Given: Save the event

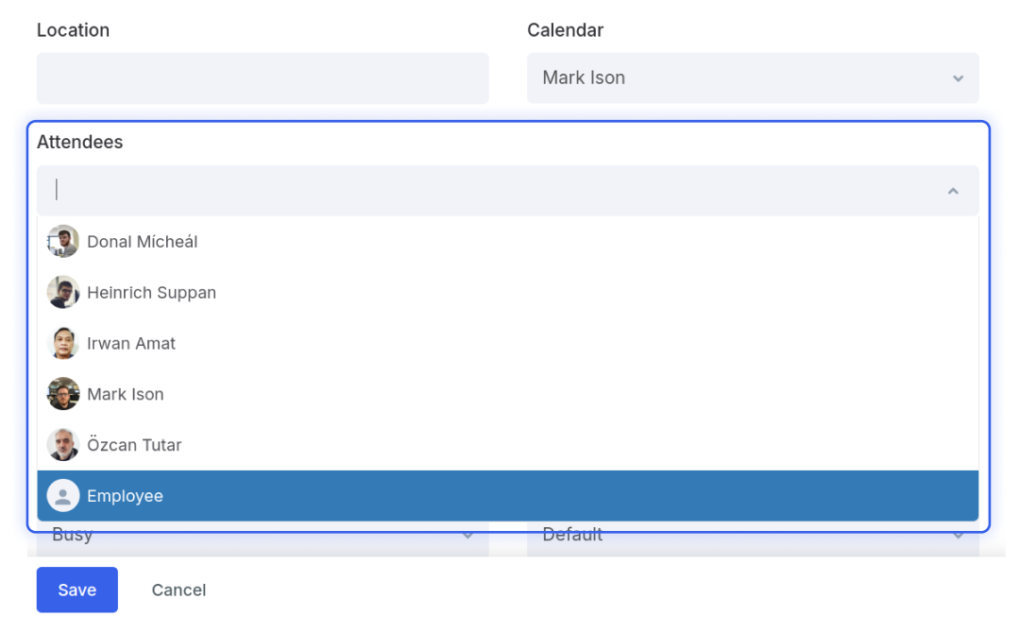Looking at the screenshot, I should point(76,590).
